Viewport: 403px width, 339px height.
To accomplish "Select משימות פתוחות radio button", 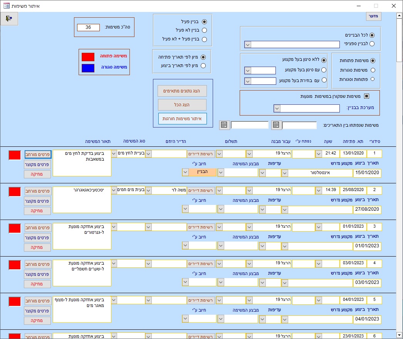I will point(373,60).
